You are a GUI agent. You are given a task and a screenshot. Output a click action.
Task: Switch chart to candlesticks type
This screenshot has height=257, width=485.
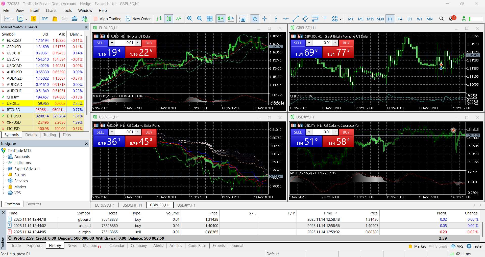coord(169,19)
